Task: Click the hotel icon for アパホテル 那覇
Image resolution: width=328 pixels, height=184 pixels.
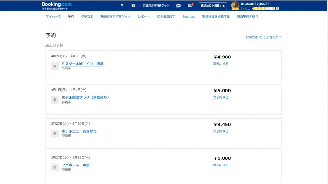Action: click(x=55, y=167)
